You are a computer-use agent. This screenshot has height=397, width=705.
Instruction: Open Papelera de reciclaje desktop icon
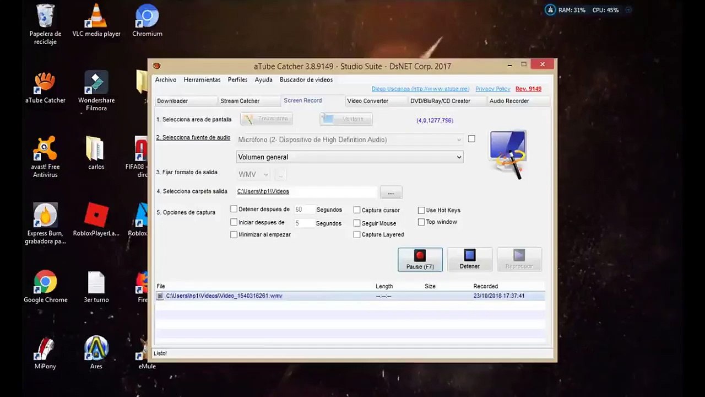pyautogui.click(x=45, y=25)
